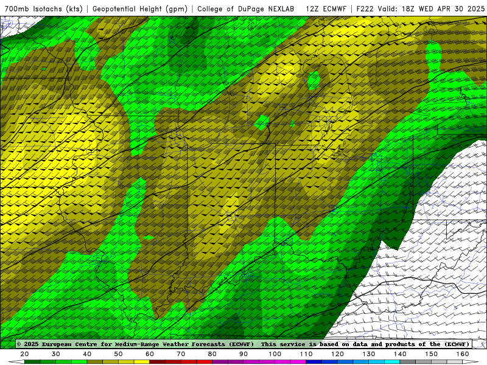Click the '120' label on the color scale
Viewport: 487px width, 365px height.
coord(337,354)
